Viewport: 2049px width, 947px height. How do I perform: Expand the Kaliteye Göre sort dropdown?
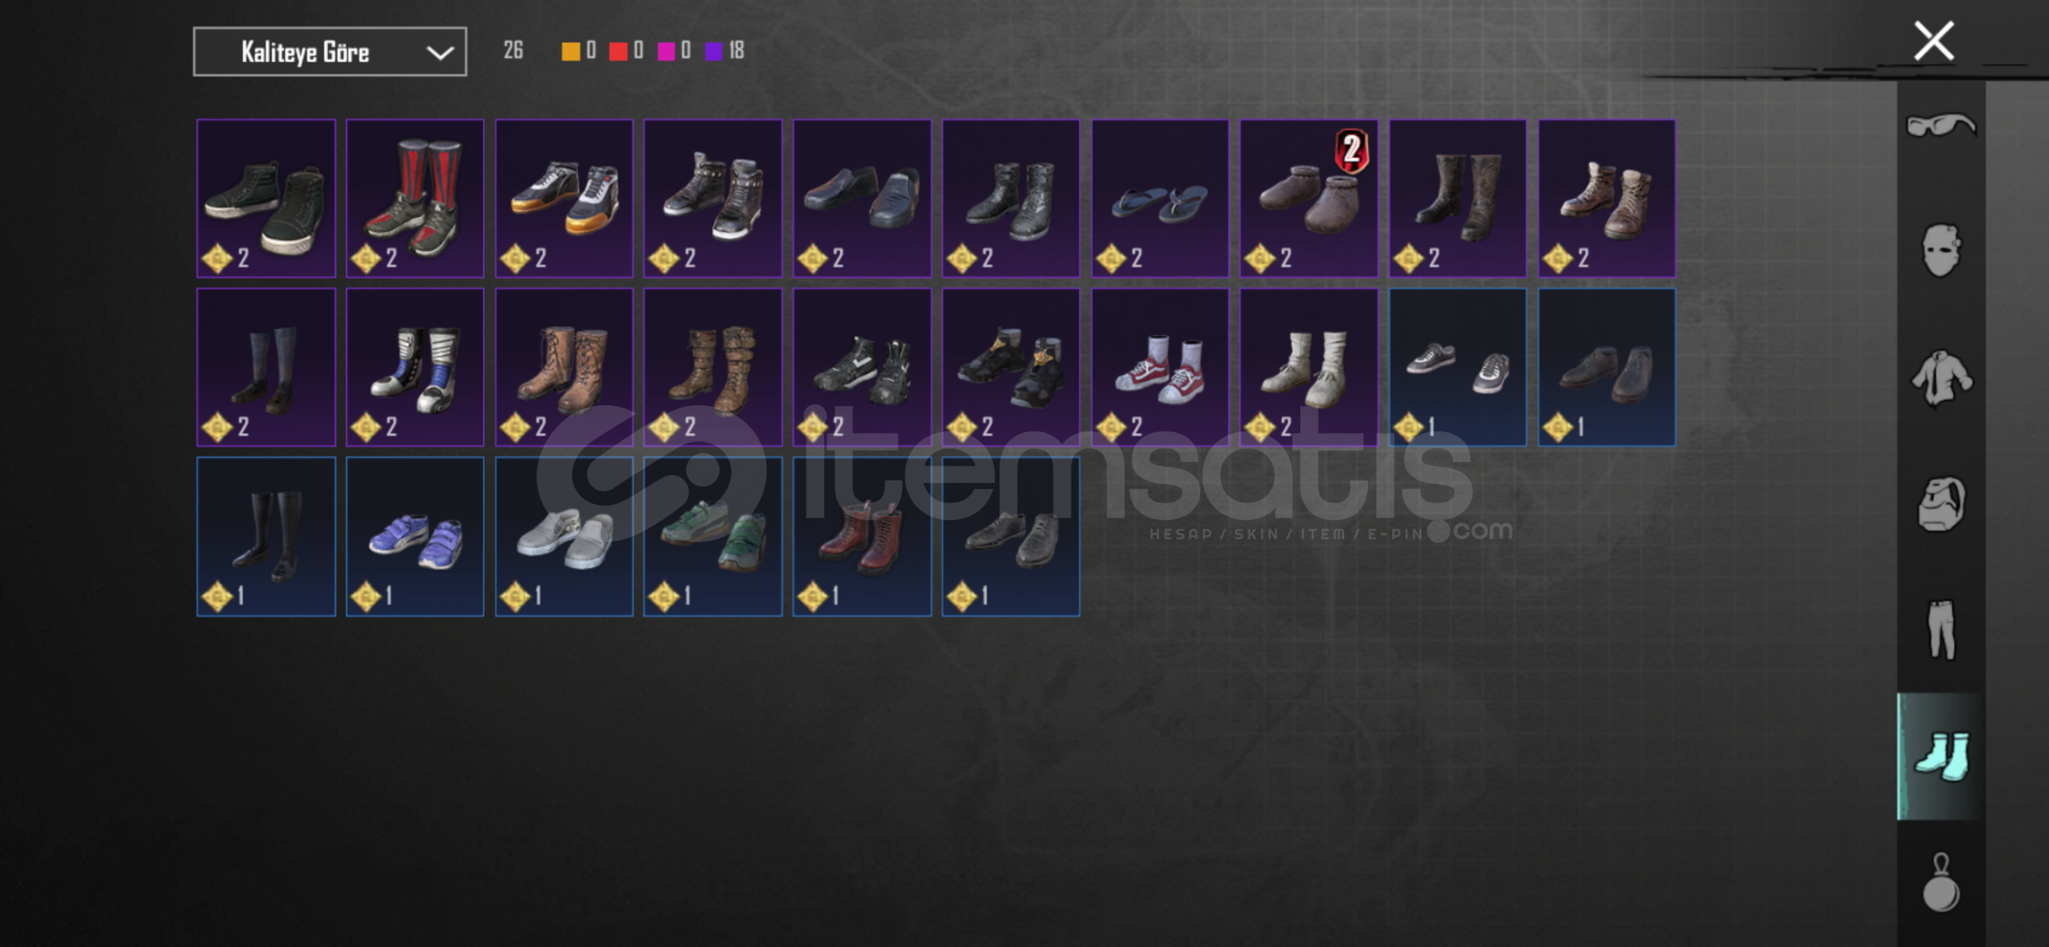(330, 52)
